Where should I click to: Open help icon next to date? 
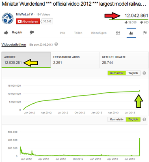coord(56,44)
